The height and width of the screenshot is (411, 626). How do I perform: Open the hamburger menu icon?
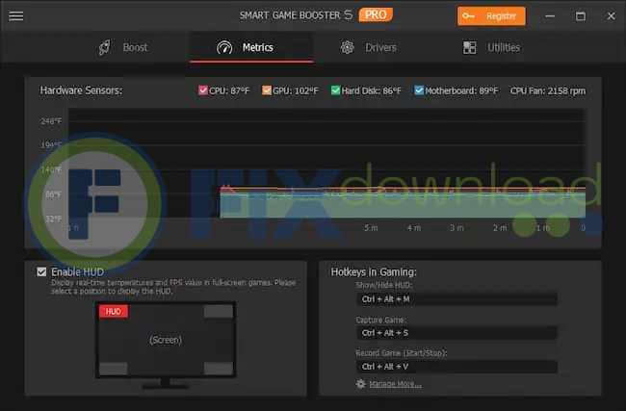pos(16,16)
